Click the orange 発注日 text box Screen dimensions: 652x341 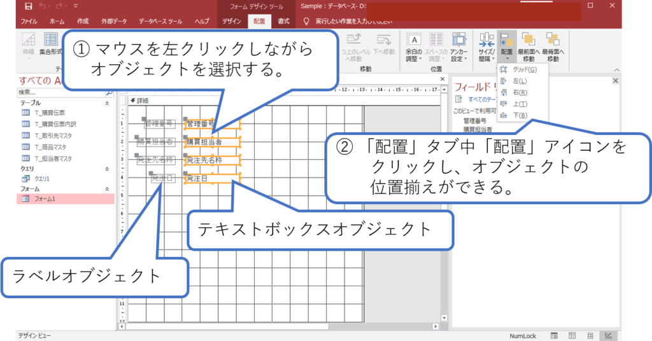(x=212, y=178)
